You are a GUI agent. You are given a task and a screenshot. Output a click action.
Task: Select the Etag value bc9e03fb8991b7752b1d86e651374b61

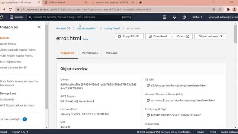click(176, 115)
